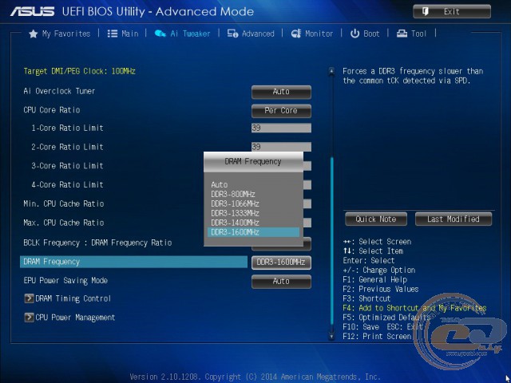Click DRAM Frequency popup title
The width and height of the screenshot is (511, 383).
pyautogui.click(x=253, y=161)
